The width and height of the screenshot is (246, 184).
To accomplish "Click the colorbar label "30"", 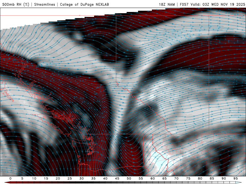I will click(x=81, y=178).
